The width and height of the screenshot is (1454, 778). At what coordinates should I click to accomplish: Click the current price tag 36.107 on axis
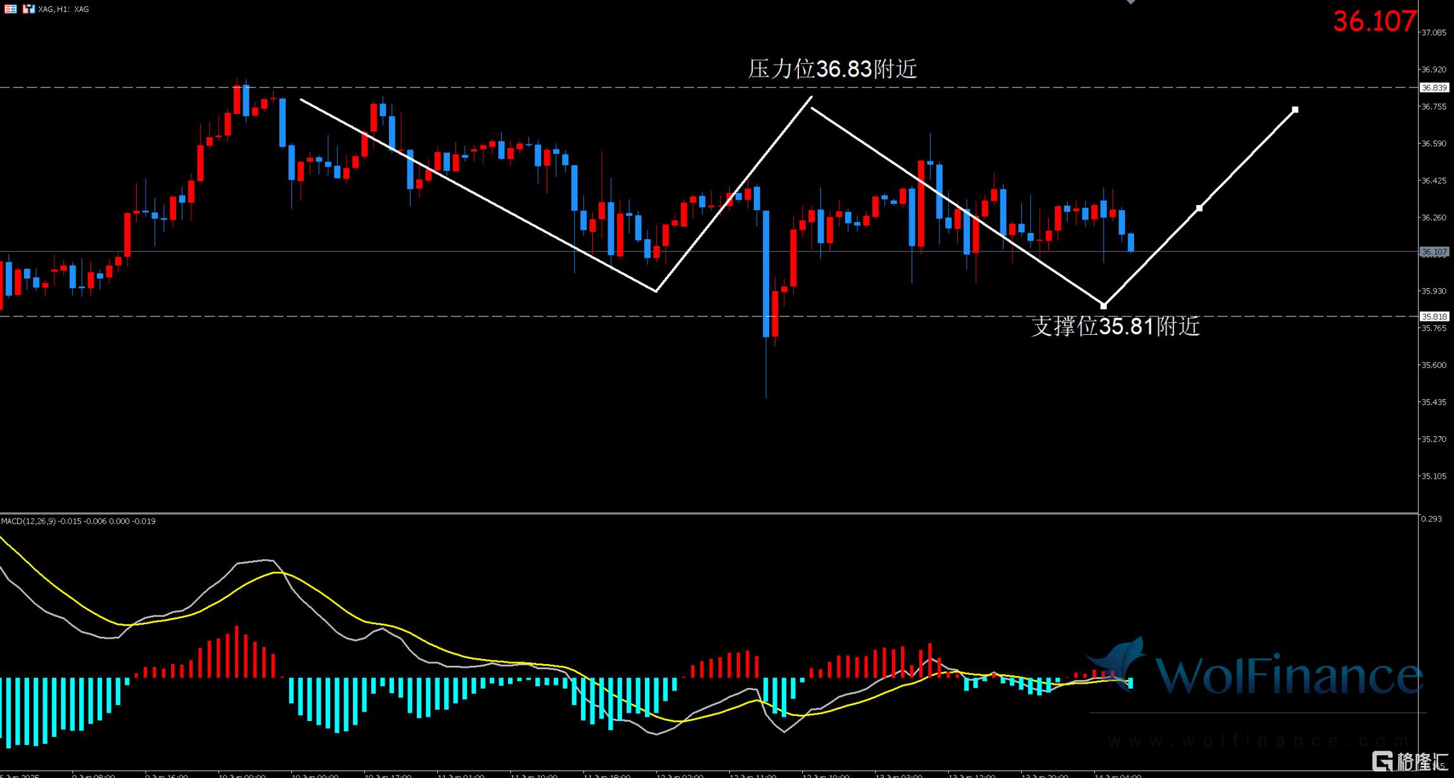[x=1434, y=252]
